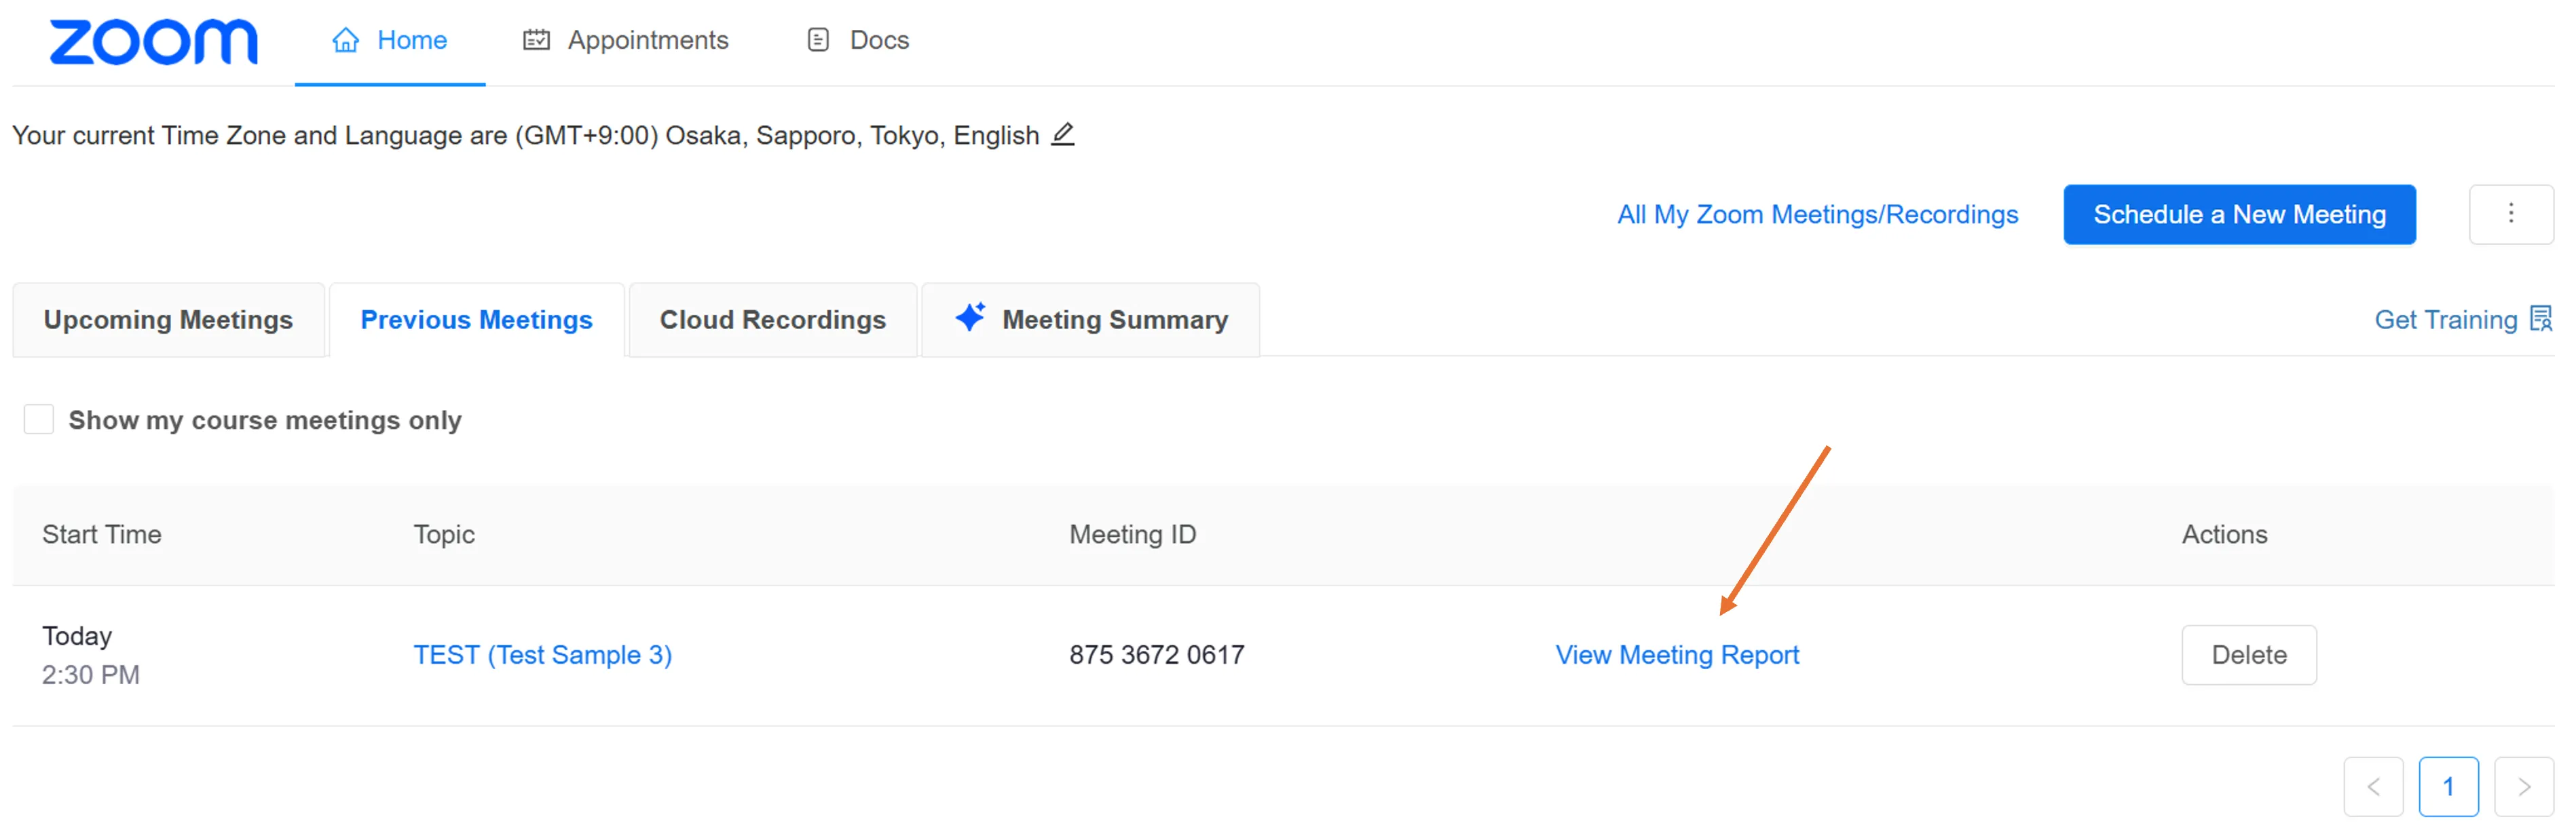This screenshot has height=832, width=2576.
Task: Select page 1 in pagination
Action: [2448, 787]
